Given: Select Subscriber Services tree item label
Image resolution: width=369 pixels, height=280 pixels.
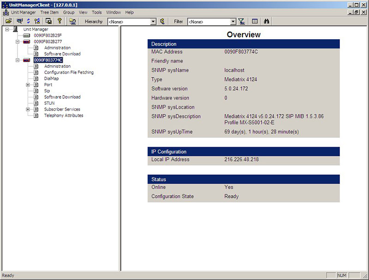Looking at the screenshot, I should [x=62, y=109].
